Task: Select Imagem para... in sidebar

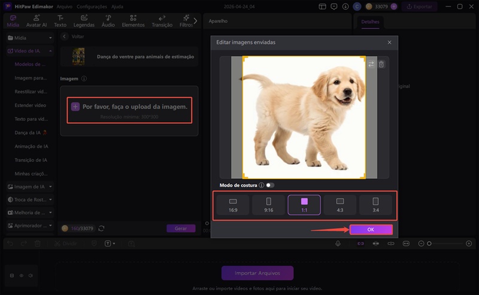Action: point(31,78)
